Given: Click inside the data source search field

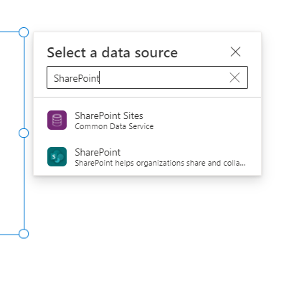Looking at the screenshot, I should (147, 77).
